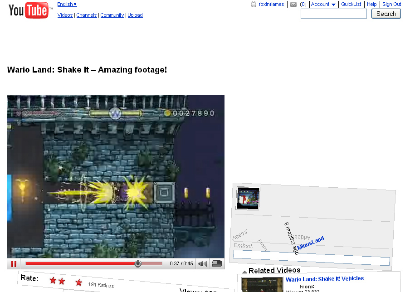Image resolution: width=410 pixels, height=292 pixels.
Task: Click the Vehicles related video thumbnail
Action: (262, 285)
